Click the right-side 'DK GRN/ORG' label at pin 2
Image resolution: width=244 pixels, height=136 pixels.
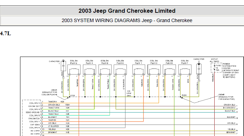coord(229,108)
